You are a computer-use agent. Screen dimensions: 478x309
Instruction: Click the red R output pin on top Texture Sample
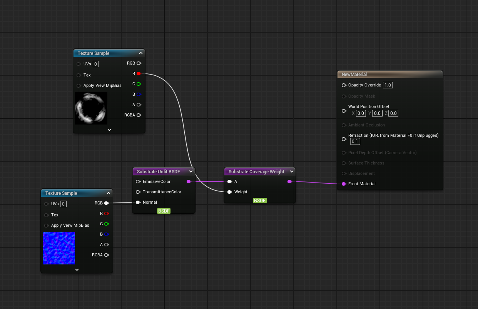pyautogui.click(x=139, y=73)
